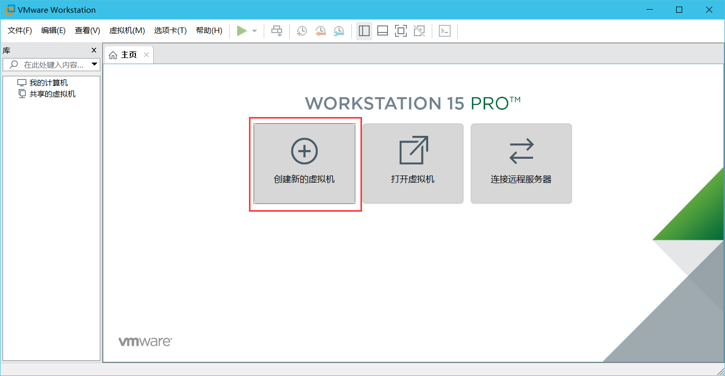Close the 库 library panel

coord(94,50)
